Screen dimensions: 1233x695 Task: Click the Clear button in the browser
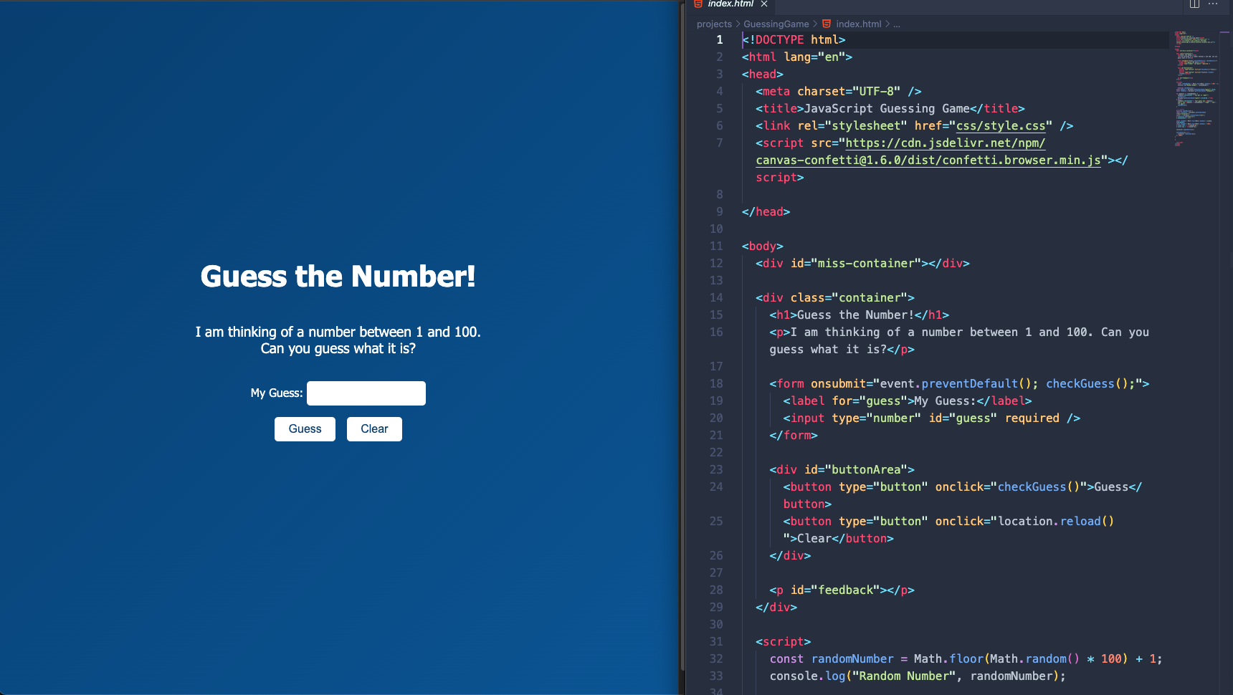[374, 429]
